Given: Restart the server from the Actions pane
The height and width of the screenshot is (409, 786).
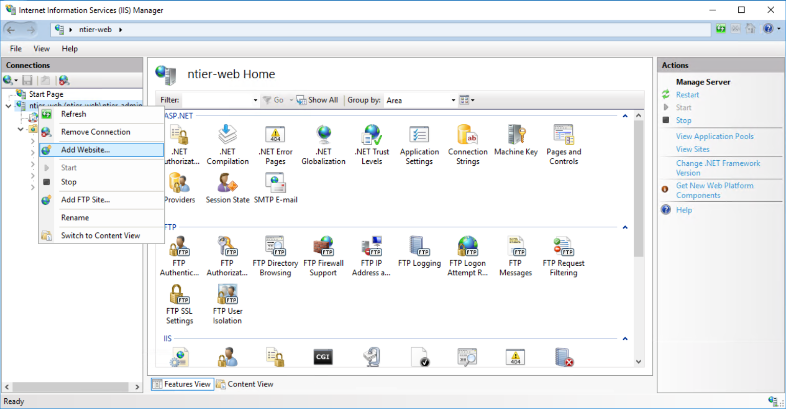Looking at the screenshot, I should [x=687, y=94].
